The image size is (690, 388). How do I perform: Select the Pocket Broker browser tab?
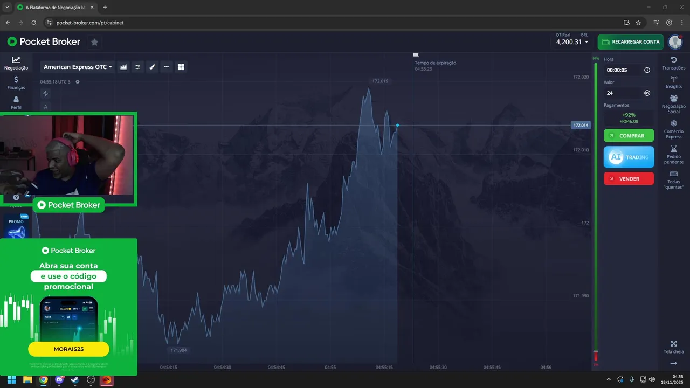tap(55, 8)
